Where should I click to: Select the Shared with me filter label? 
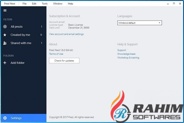[21, 43]
